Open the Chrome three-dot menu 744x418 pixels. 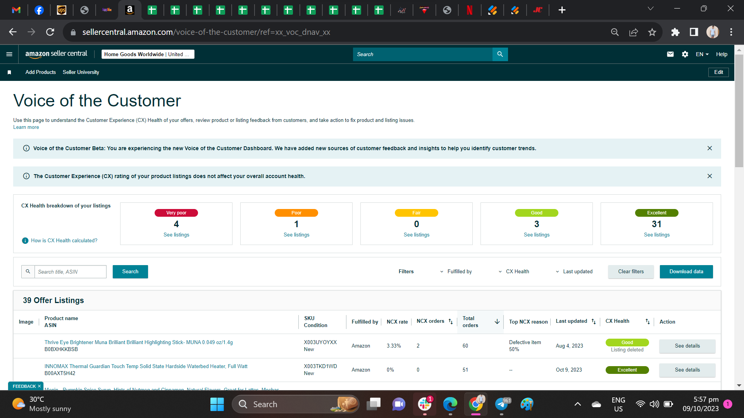click(731, 32)
